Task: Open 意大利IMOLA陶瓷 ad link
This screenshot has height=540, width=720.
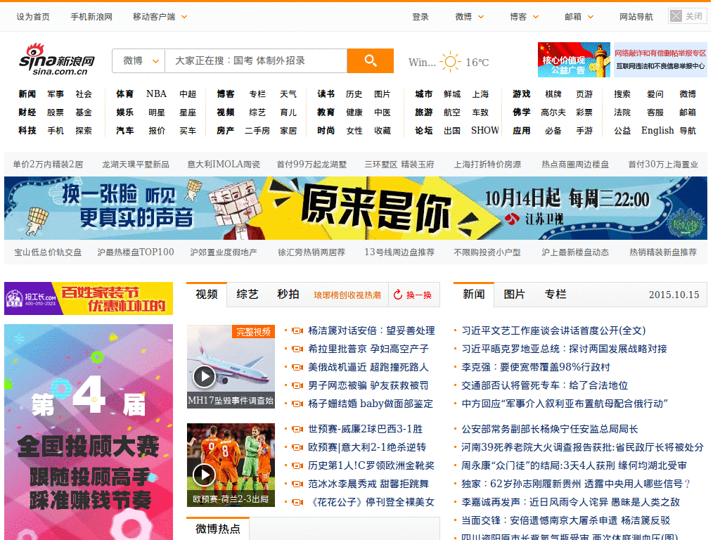Action: click(224, 165)
